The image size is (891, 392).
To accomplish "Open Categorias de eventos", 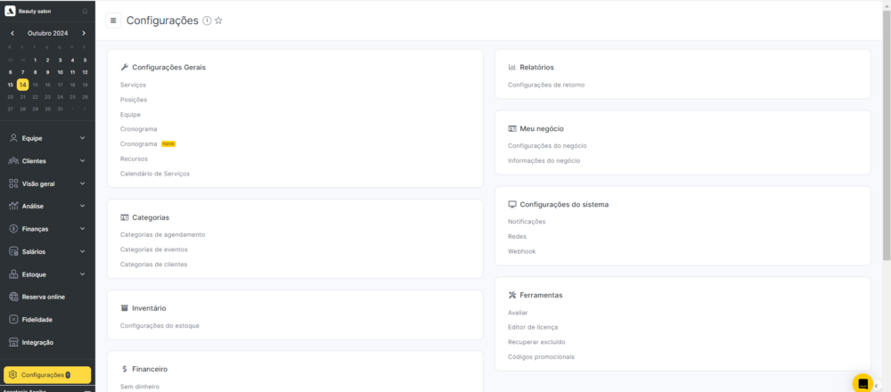I will click(x=154, y=249).
